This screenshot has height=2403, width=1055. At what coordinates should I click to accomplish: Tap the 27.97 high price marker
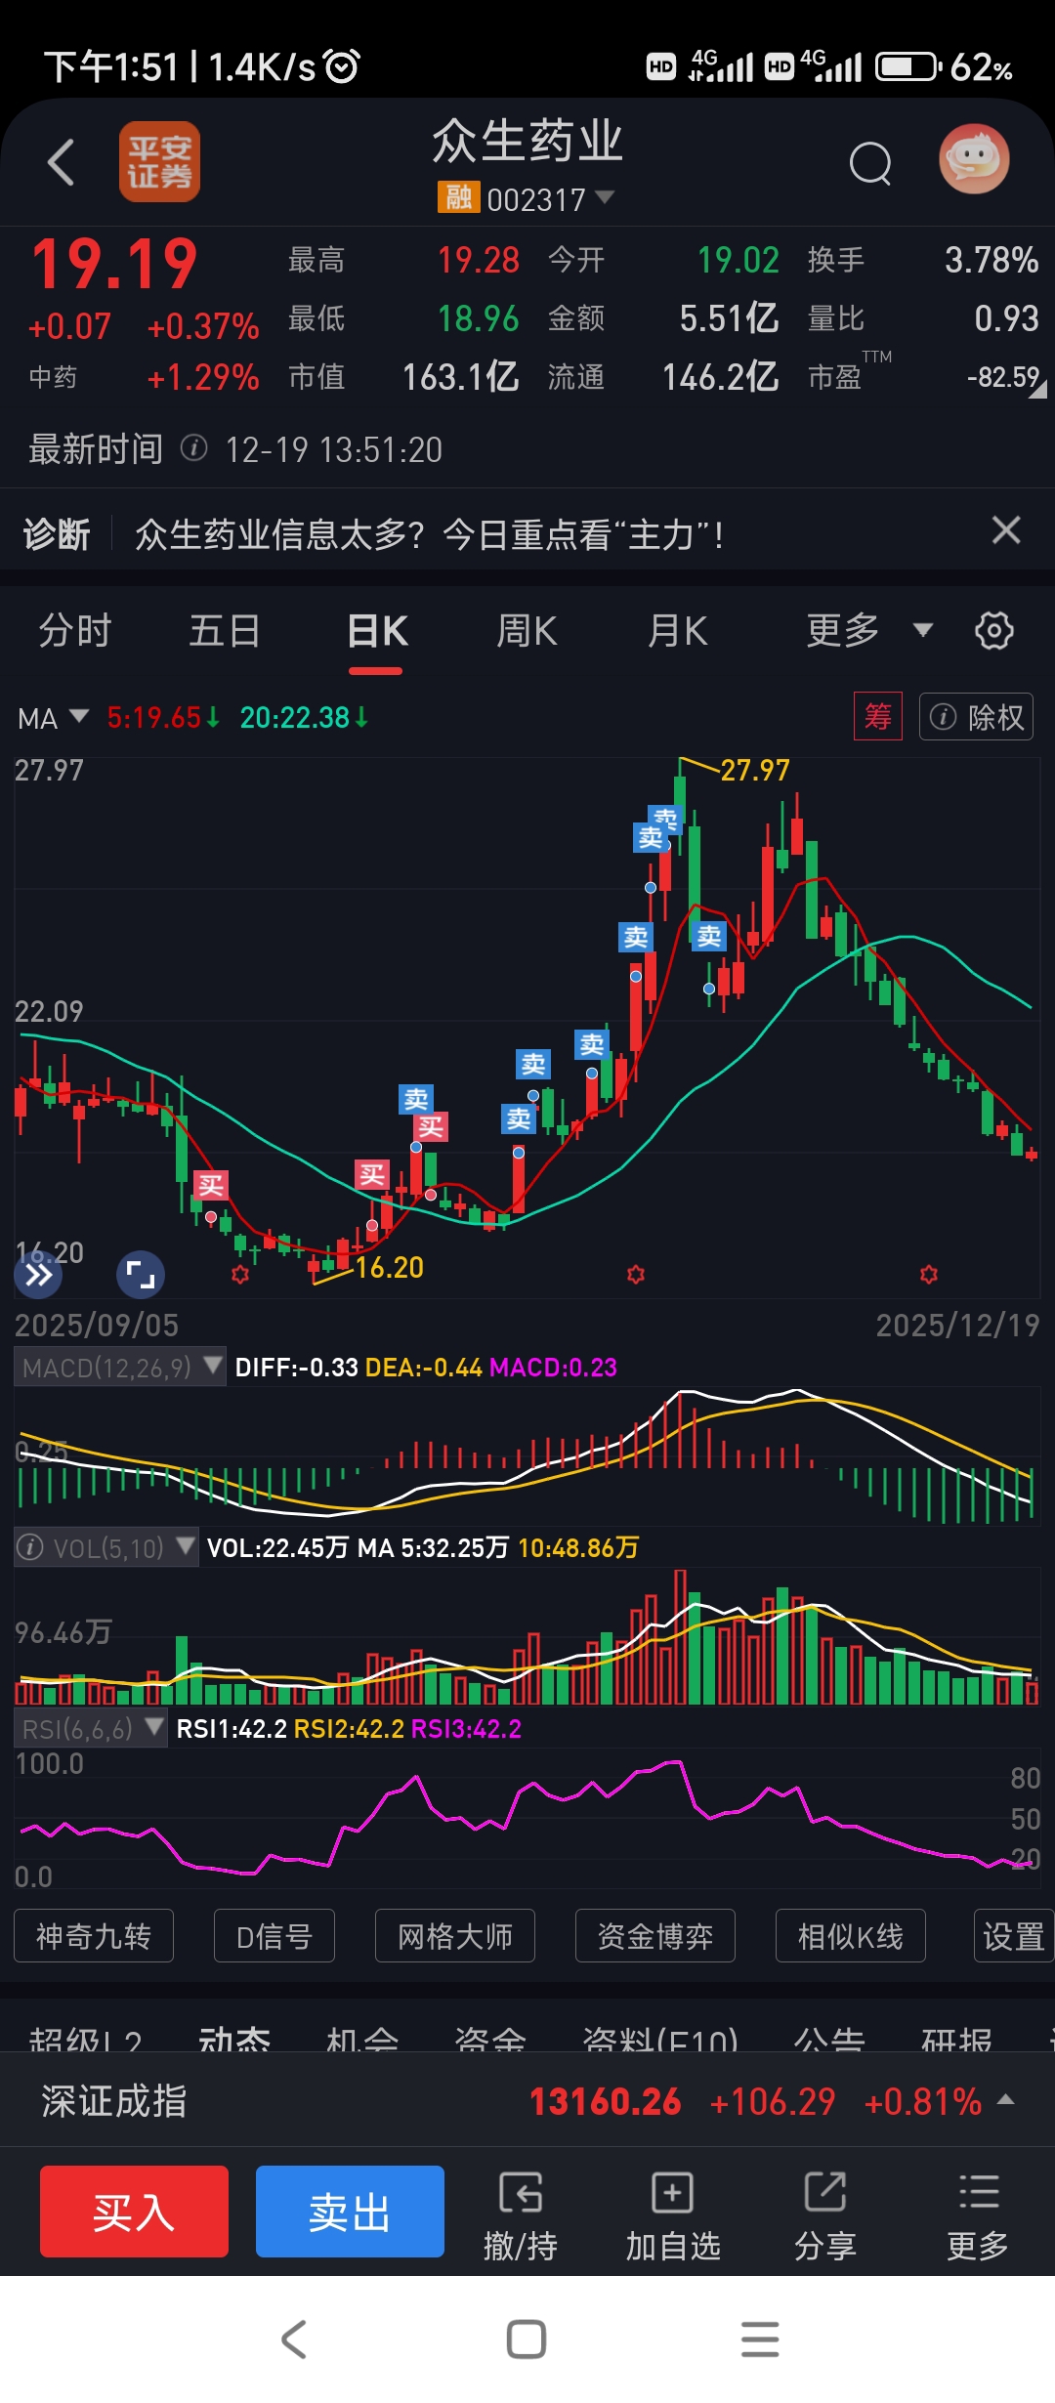(x=754, y=771)
